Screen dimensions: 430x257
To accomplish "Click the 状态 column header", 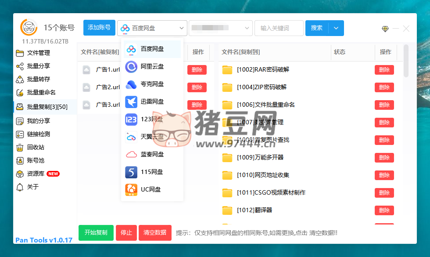I will [340, 52].
